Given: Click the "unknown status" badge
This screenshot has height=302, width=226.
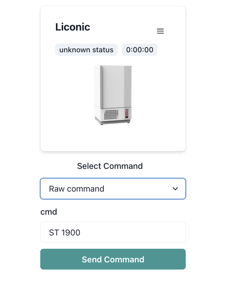Looking at the screenshot, I should (86, 50).
